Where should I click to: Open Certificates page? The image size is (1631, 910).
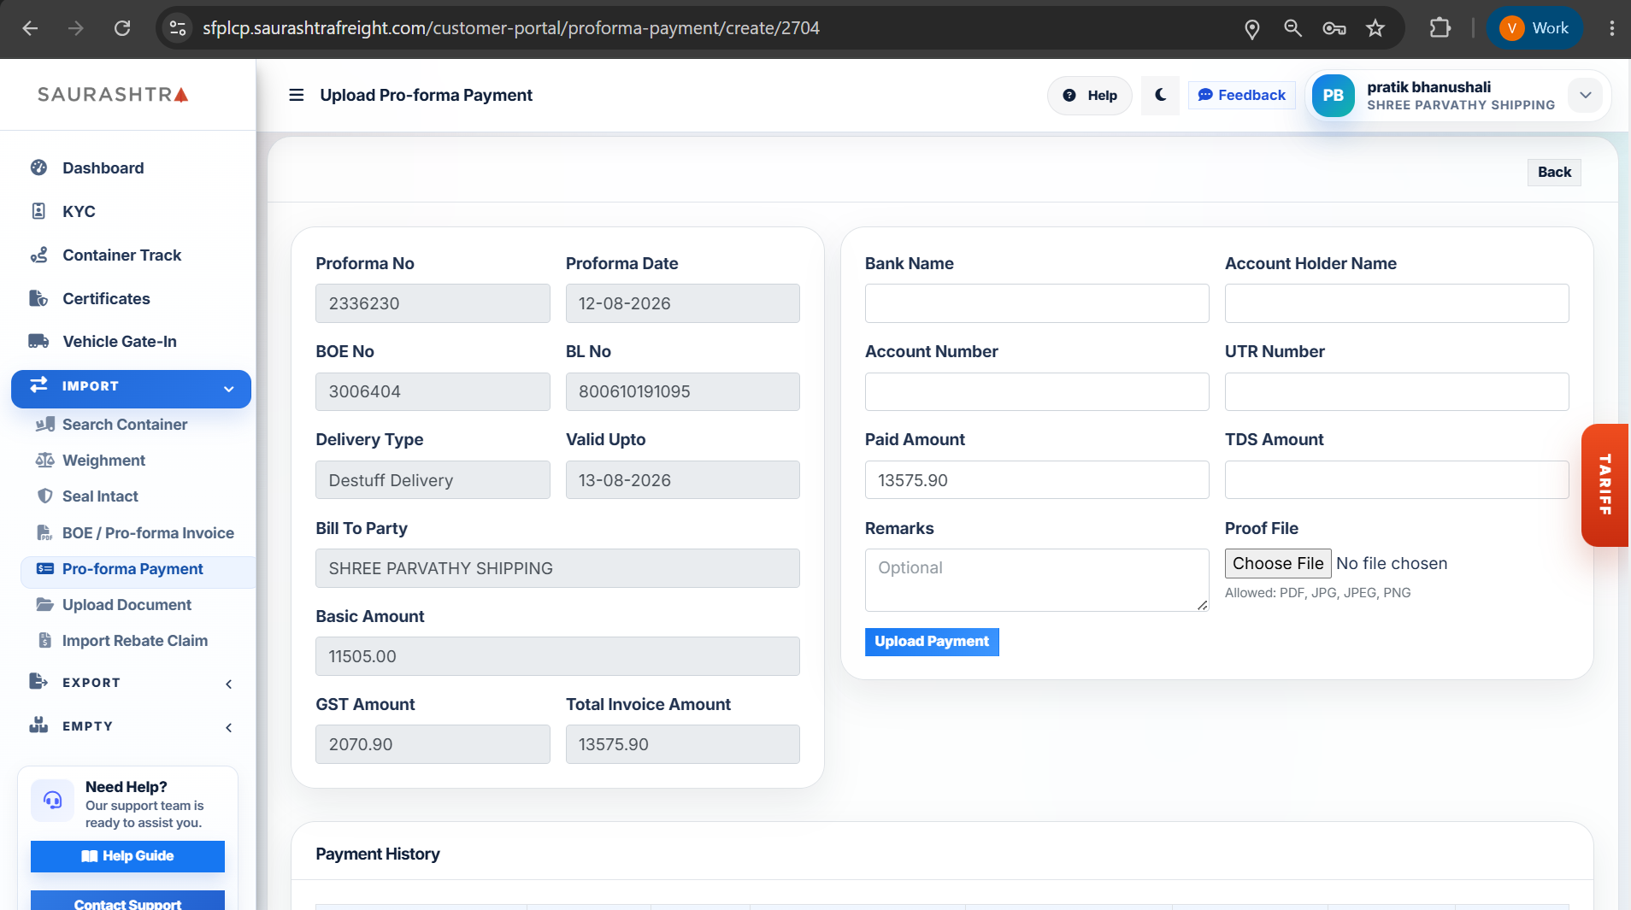coord(106,298)
